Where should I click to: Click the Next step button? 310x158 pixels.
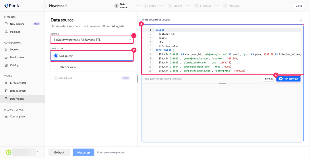[84, 153]
